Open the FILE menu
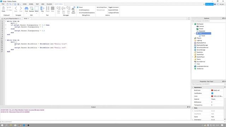The image size is (226, 127). pos(3,4)
